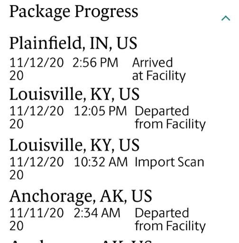Click the Arrived at Facility status
This screenshot has height=243, width=239.
point(159,69)
